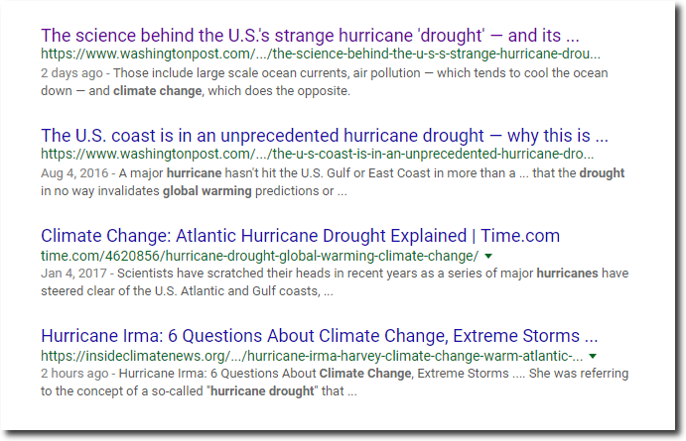Click the 'Jan 4, 2017' date label
The width and height of the screenshot is (686, 441).
click(x=73, y=274)
